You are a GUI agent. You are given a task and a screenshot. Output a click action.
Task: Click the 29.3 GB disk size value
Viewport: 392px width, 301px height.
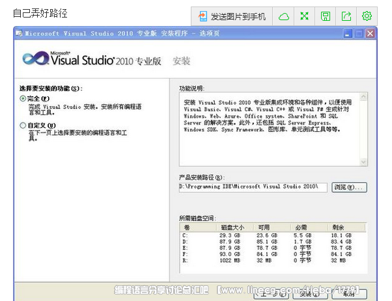230,235
